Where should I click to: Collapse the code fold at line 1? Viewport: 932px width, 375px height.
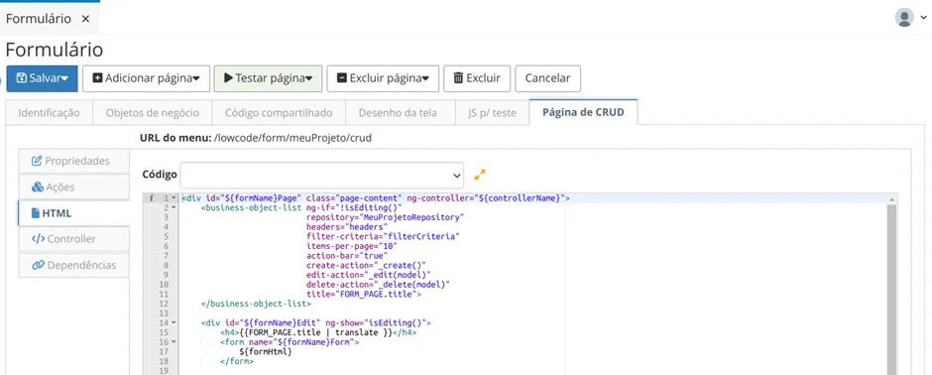pyautogui.click(x=173, y=197)
